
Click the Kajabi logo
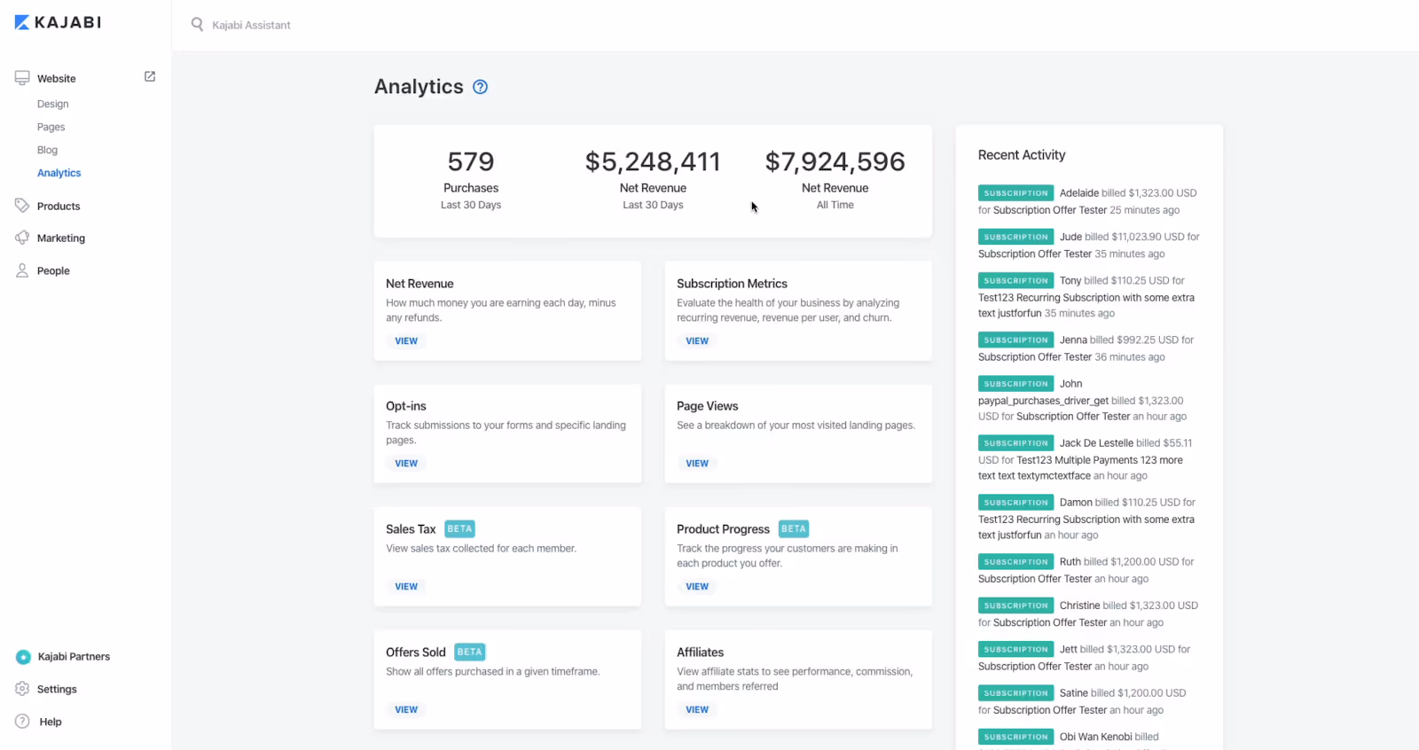coord(58,22)
